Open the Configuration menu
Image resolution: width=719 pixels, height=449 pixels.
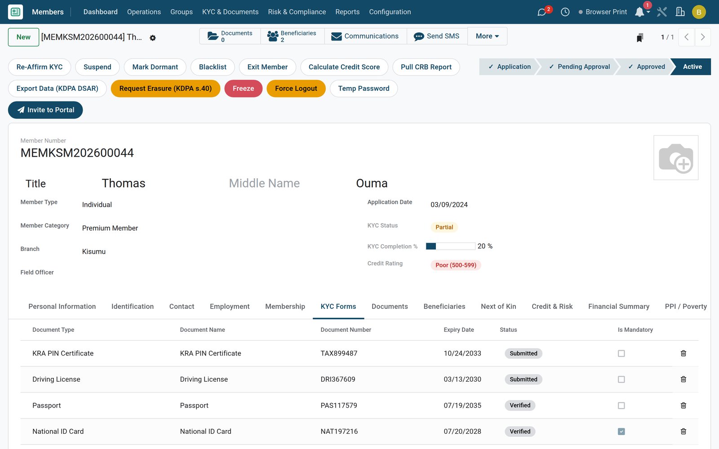pos(390,12)
